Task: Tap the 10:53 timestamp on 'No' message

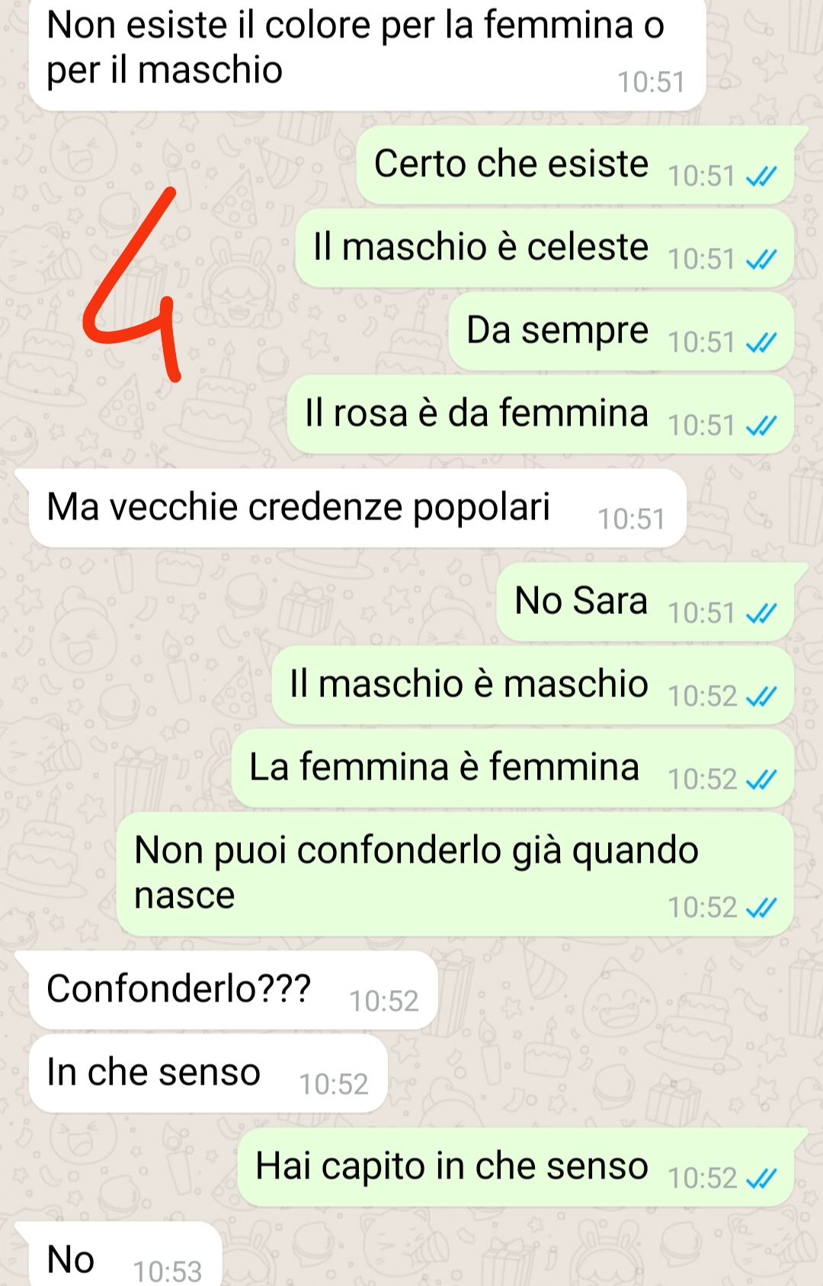Action: 168,1272
